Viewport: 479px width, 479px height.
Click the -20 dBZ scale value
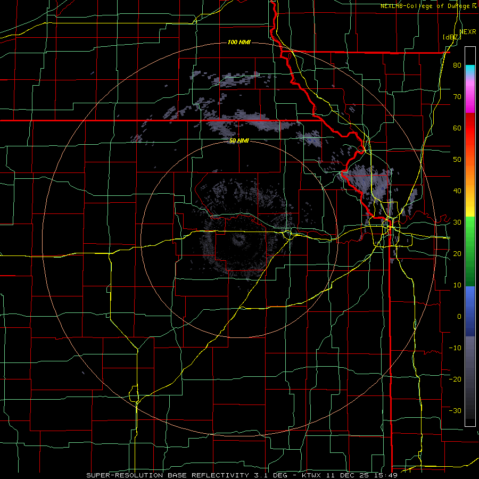click(455, 379)
